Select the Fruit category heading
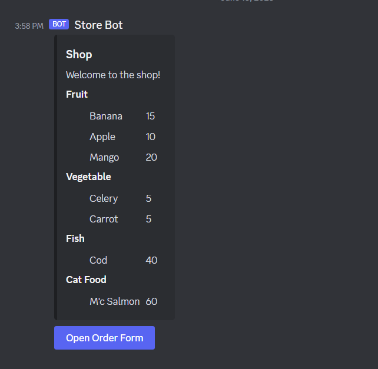378x369 pixels. point(77,94)
